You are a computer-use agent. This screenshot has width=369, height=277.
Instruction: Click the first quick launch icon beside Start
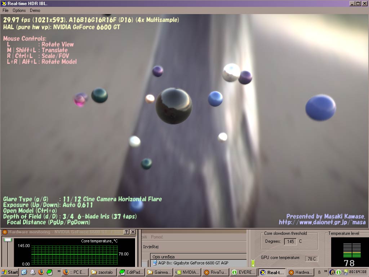25,272
